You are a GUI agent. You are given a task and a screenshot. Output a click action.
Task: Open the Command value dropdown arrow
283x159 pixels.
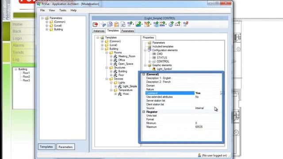click(x=221, y=93)
